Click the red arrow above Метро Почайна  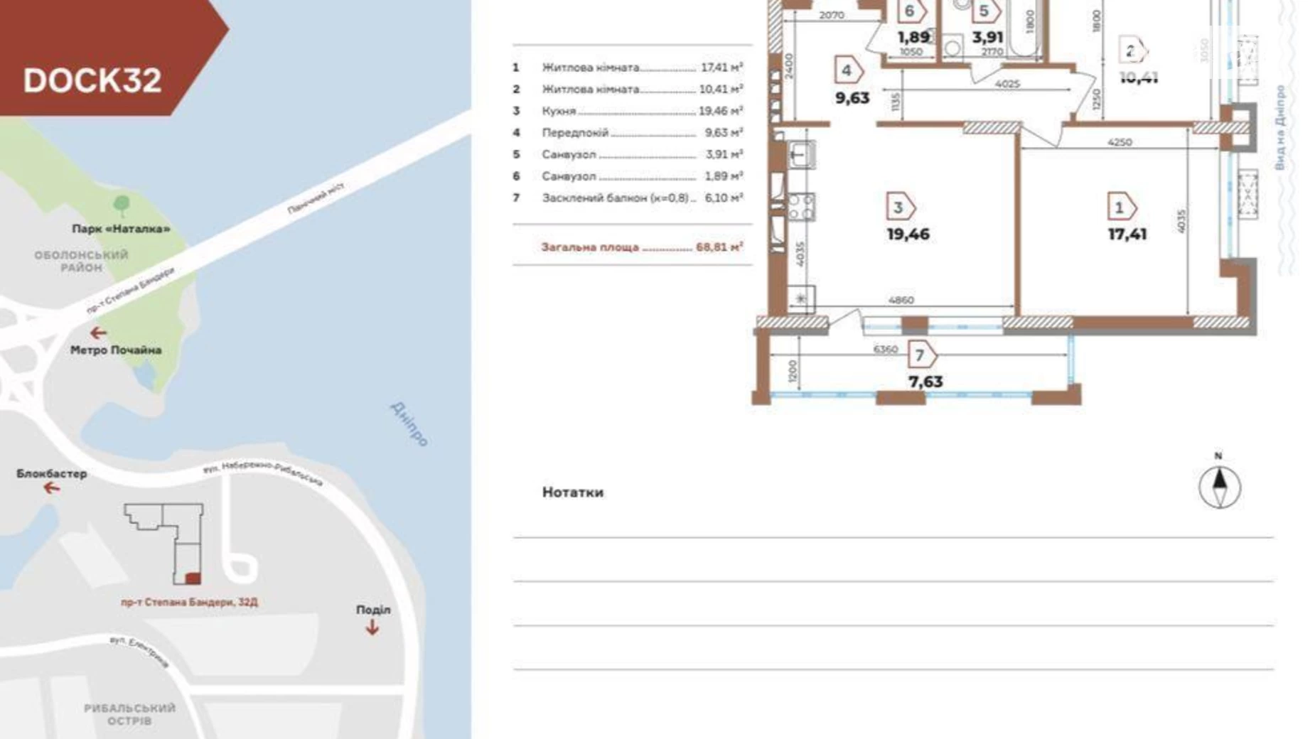click(x=98, y=333)
